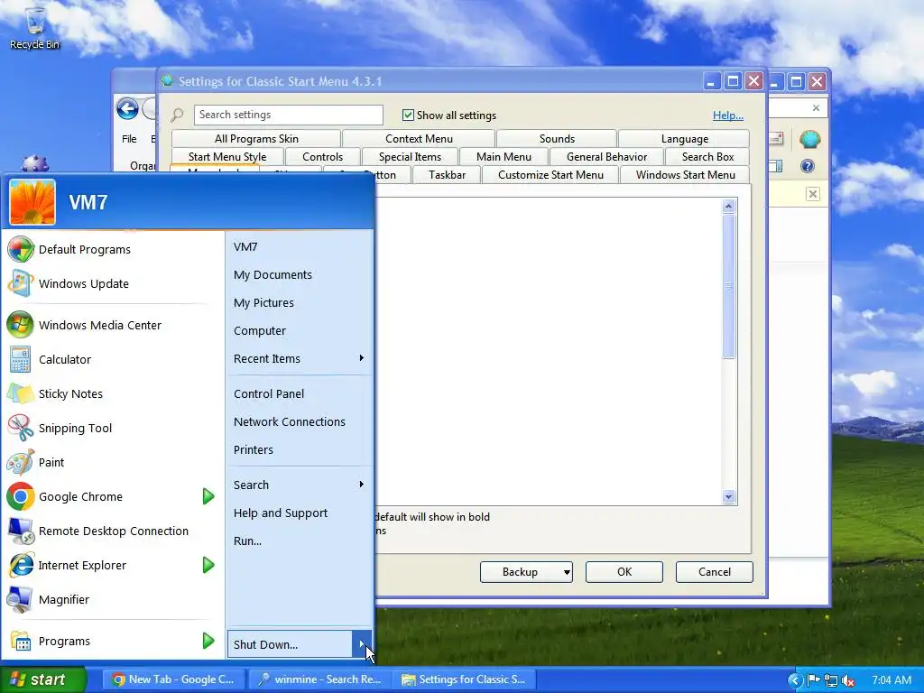The height and width of the screenshot is (693, 924).
Task: Open Paint from start menu
Action: coord(109,462)
